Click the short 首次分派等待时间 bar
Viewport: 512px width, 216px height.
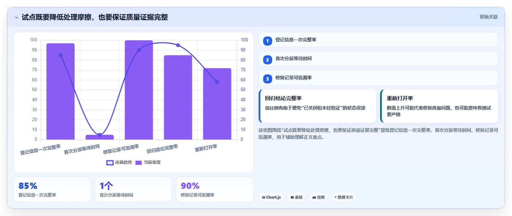tap(100, 137)
